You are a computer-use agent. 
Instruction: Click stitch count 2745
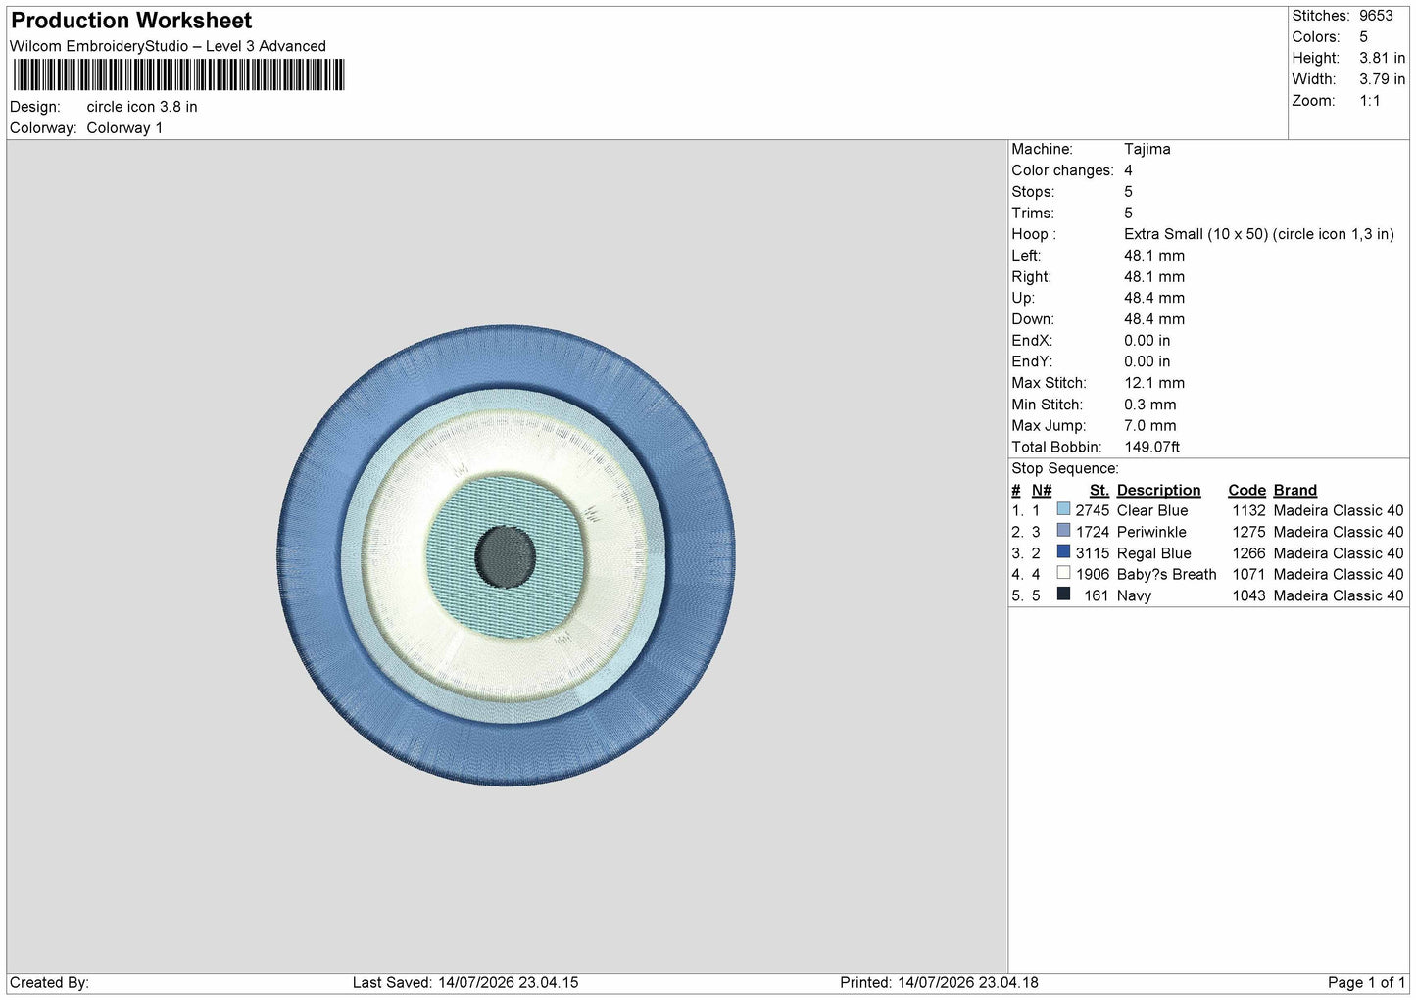pyautogui.click(x=1093, y=510)
